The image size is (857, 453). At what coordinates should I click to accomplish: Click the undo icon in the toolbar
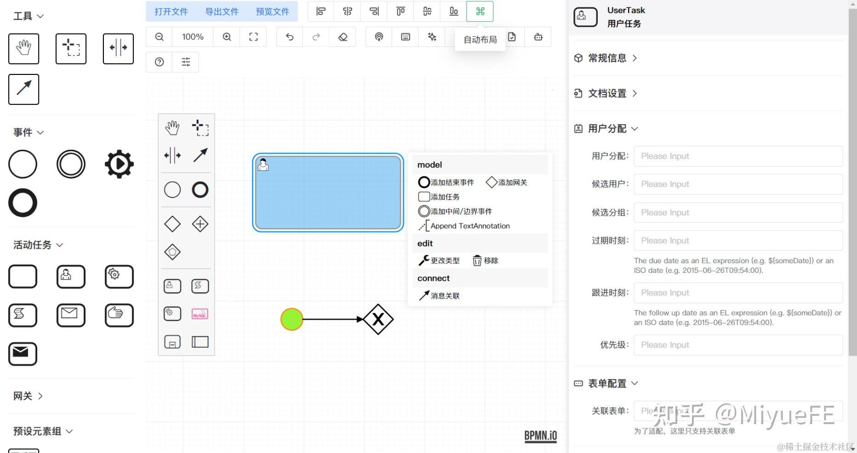(289, 37)
